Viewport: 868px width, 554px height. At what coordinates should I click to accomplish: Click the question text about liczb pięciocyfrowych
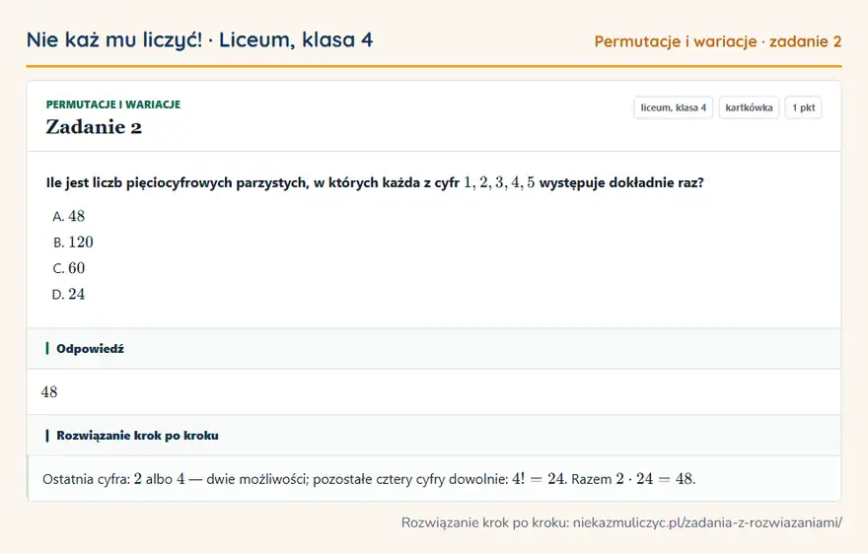pos(375,182)
